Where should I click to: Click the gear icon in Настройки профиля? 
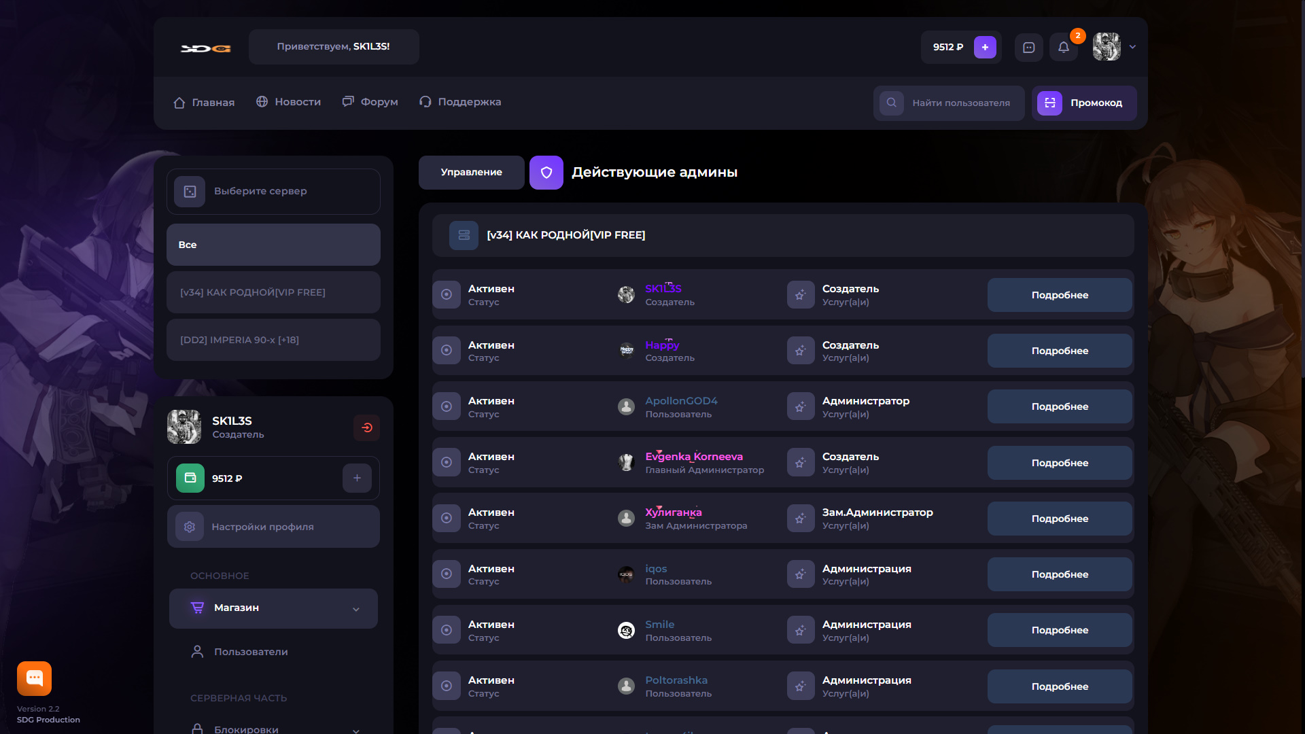pos(190,527)
